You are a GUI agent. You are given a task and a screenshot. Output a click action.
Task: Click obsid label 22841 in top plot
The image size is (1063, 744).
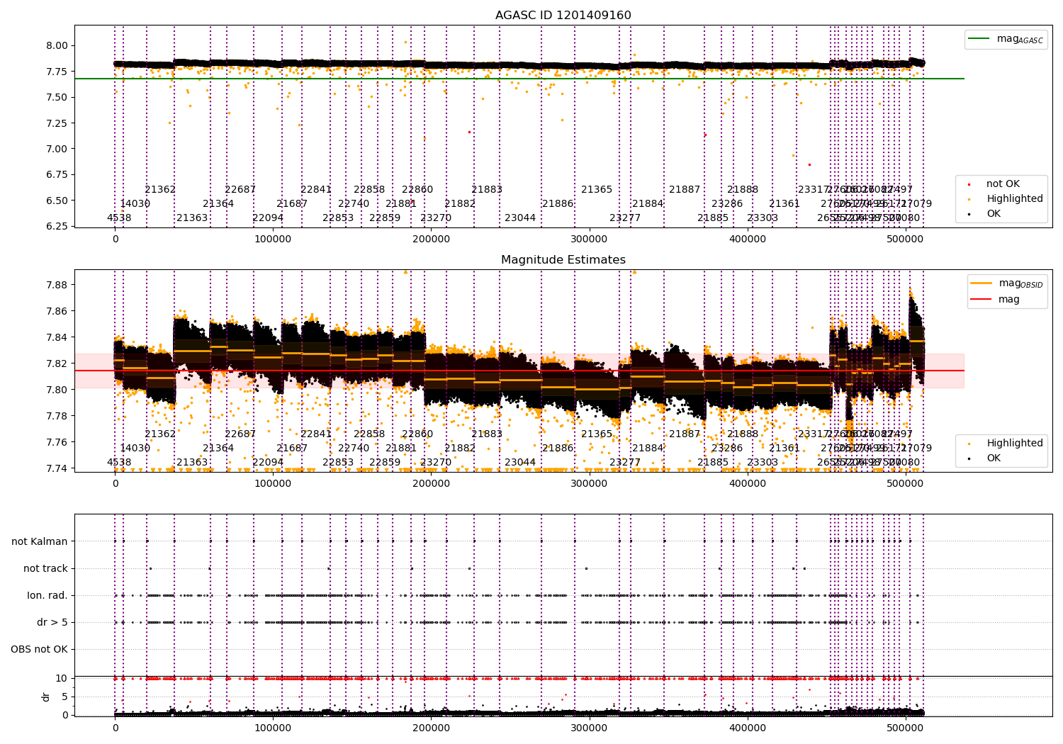click(x=316, y=190)
